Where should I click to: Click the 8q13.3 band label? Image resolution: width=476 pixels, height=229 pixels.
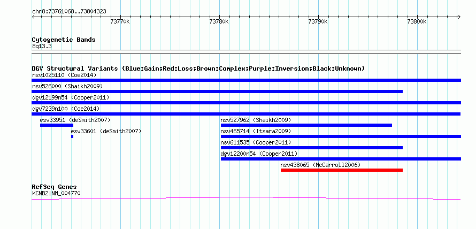tap(42, 47)
